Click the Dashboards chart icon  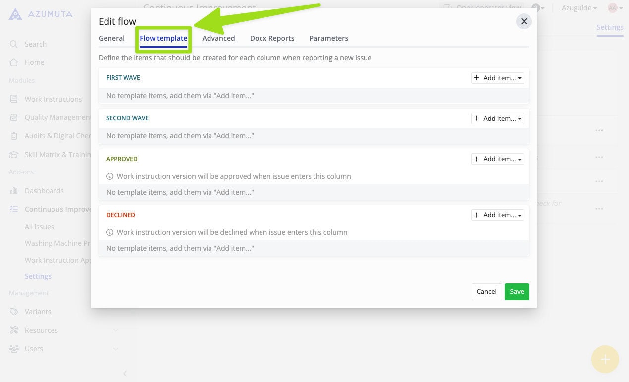pos(14,191)
